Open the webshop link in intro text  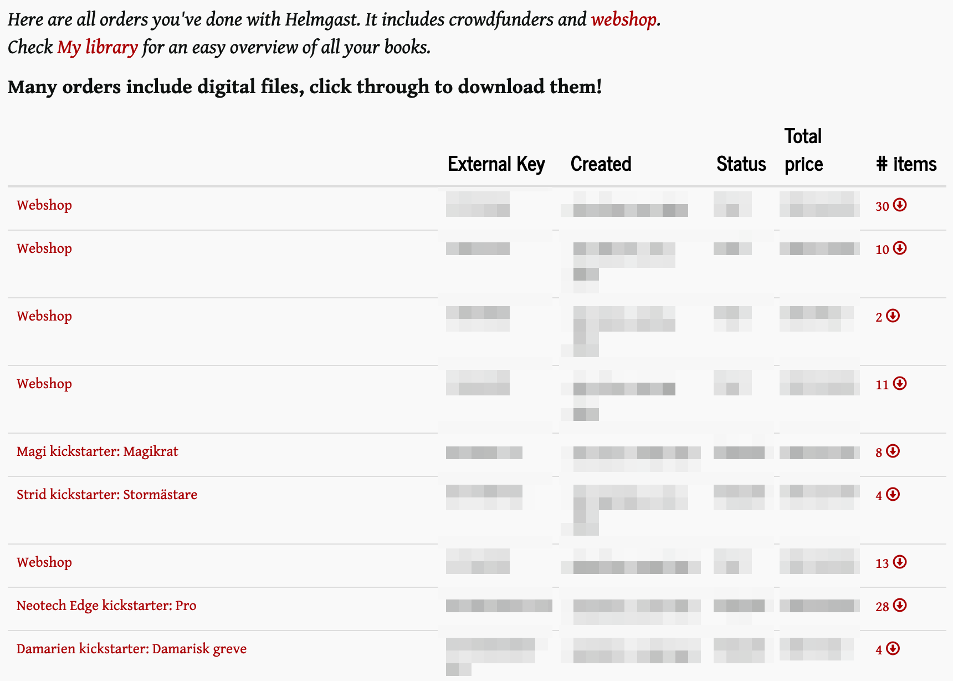(x=624, y=20)
